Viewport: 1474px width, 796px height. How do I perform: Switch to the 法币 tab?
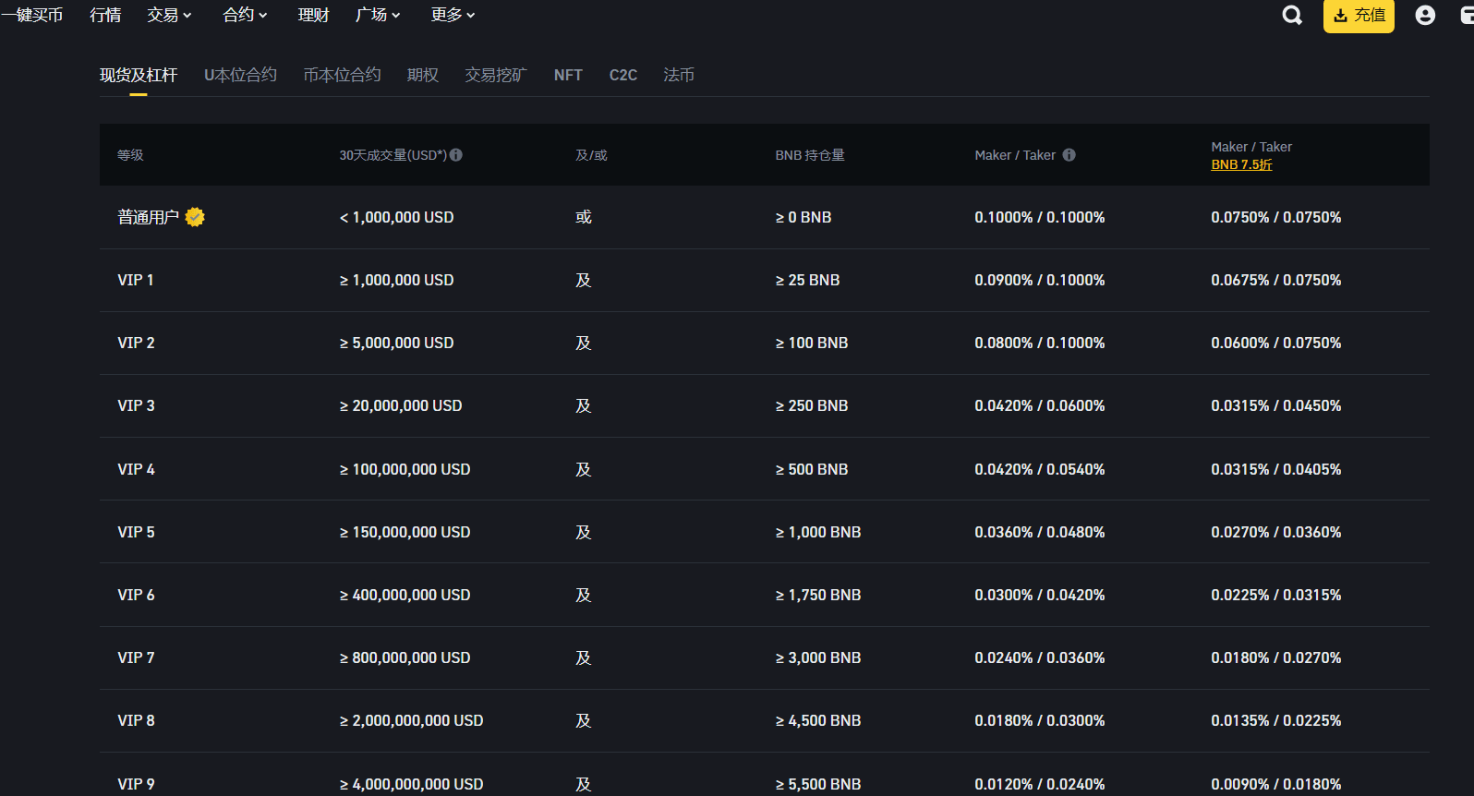[679, 75]
